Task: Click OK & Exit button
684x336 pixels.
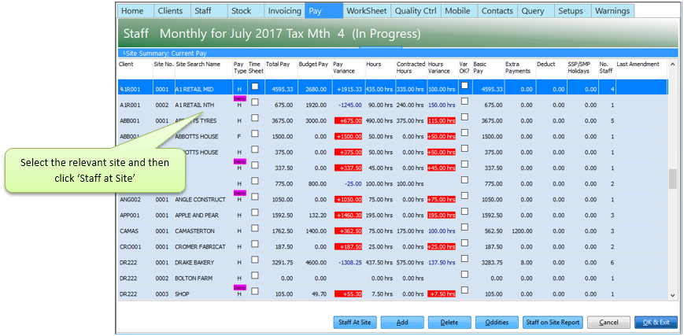Action: 656,323
